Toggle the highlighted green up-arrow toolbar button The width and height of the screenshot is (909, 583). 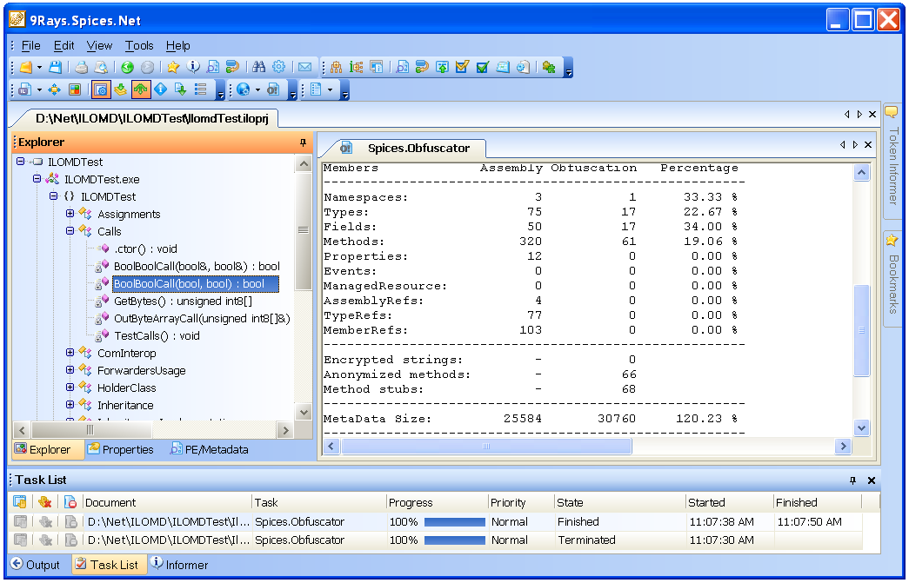tap(141, 89)
